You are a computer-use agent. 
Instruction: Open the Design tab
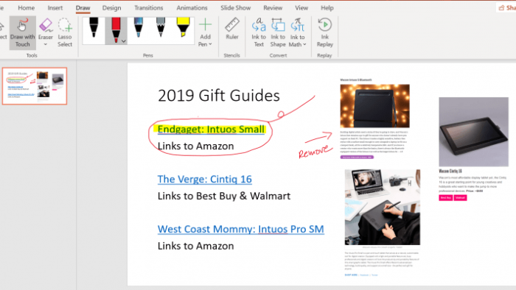(x=111, y=8)
